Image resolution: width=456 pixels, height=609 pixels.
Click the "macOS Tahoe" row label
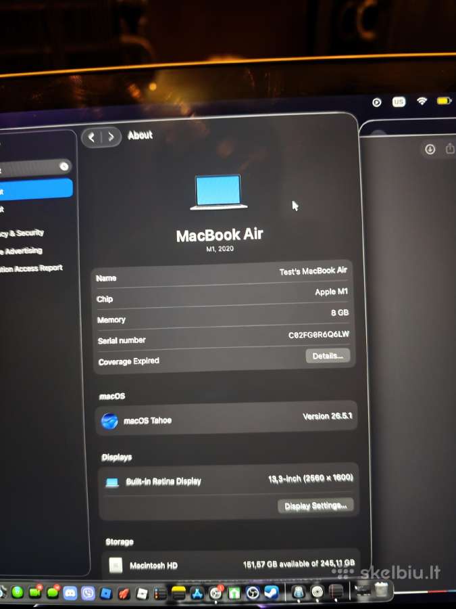point(147,421)
